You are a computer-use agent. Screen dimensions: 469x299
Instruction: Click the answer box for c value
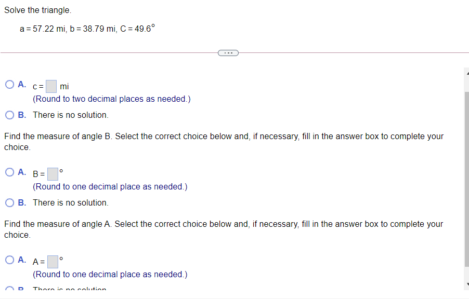pos(50,86)
